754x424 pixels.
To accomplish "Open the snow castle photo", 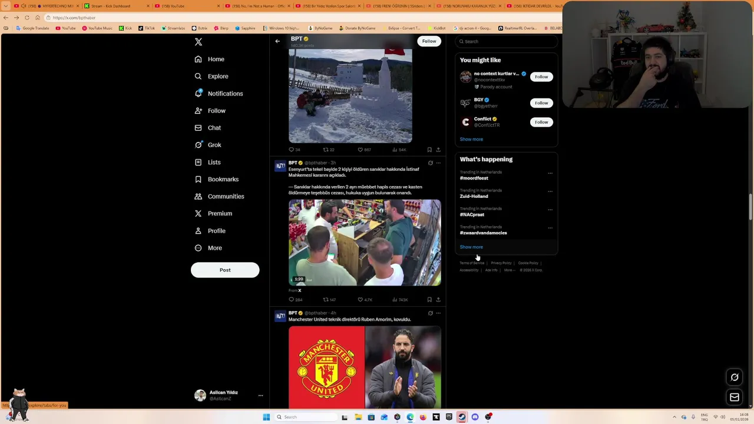I will point(350,95).
